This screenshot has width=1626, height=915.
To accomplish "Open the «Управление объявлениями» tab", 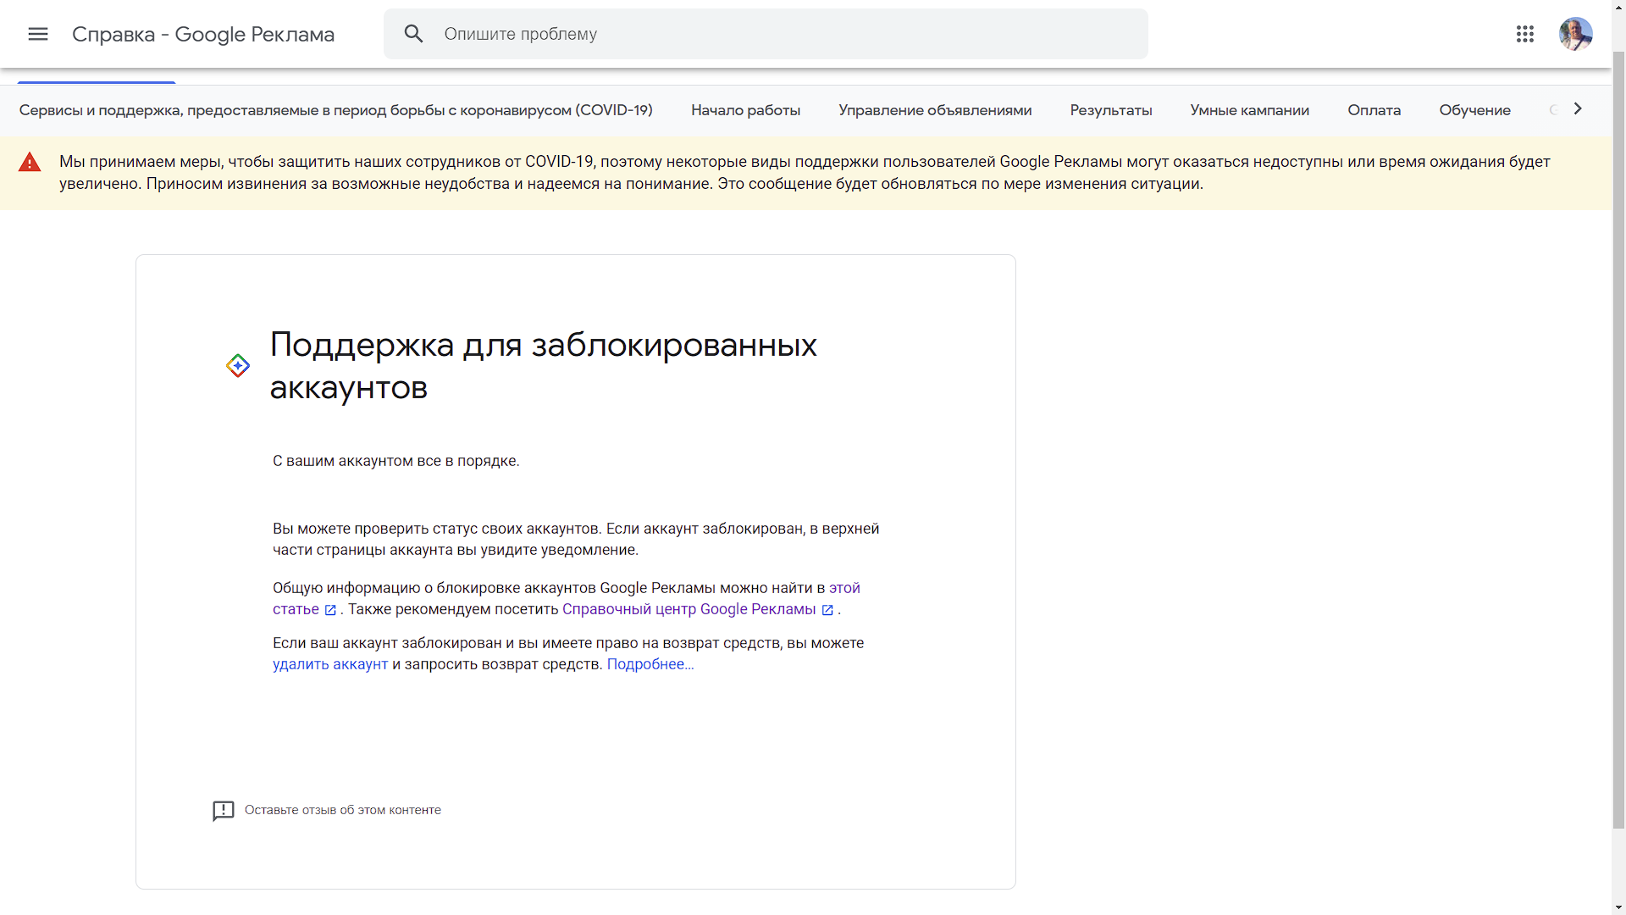I will [935, 110].
